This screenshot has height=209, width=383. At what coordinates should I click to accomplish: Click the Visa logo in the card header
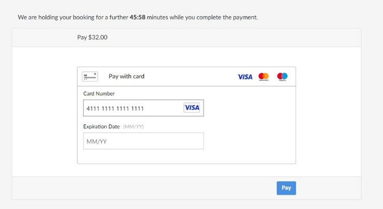pyautogui.click(x=245, y=77)
